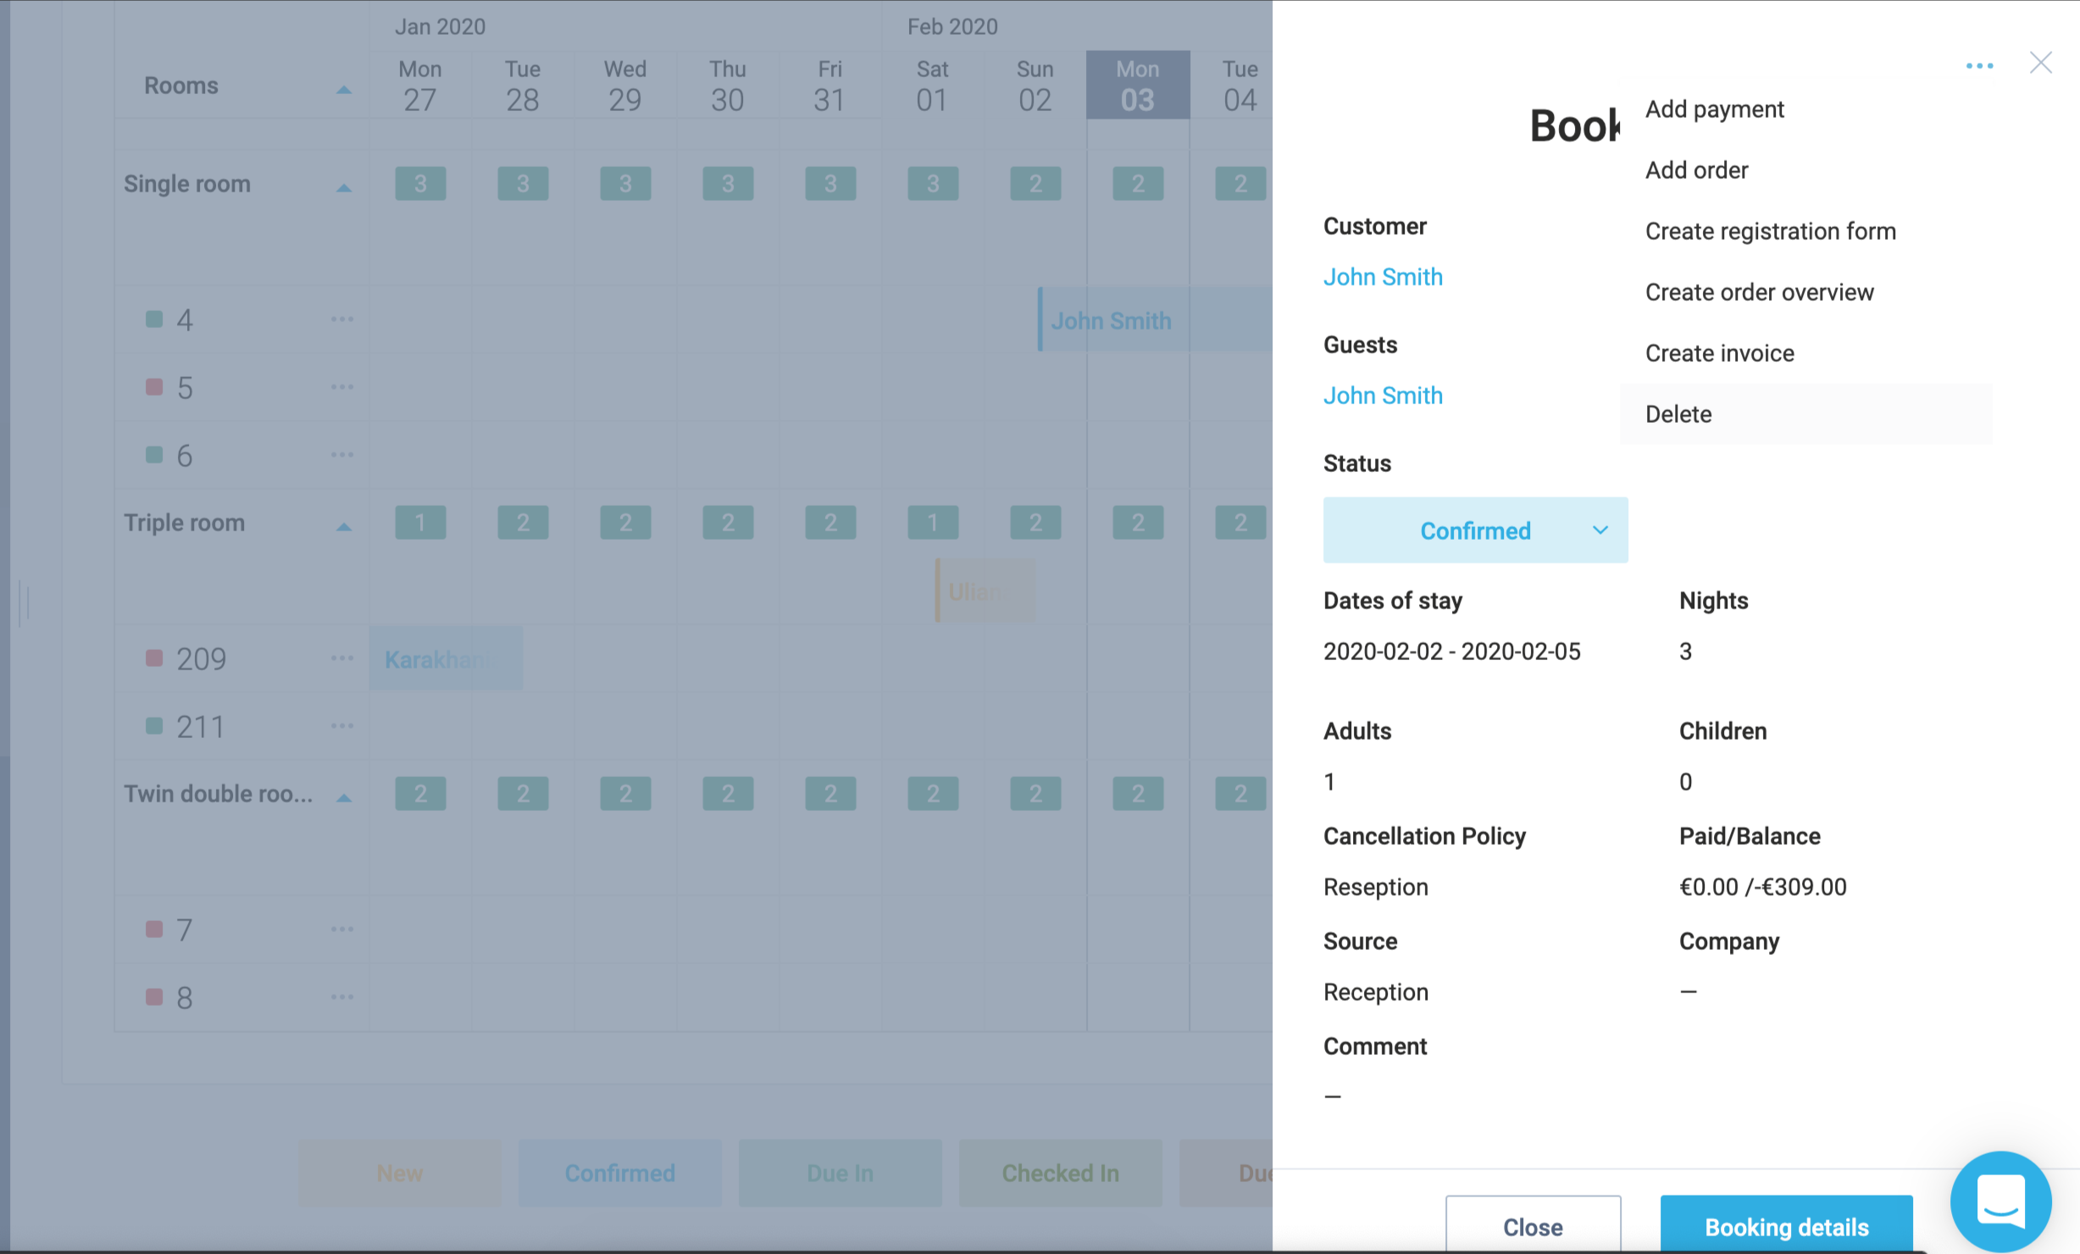The width and height of the screenshot is (2080, 1254).
Task: Open the options dots for room 211
Action: click(342, 726)
